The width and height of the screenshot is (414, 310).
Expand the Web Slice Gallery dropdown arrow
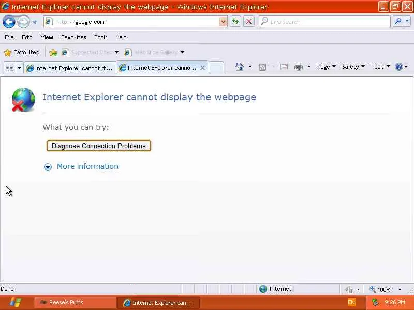(183, 52)
